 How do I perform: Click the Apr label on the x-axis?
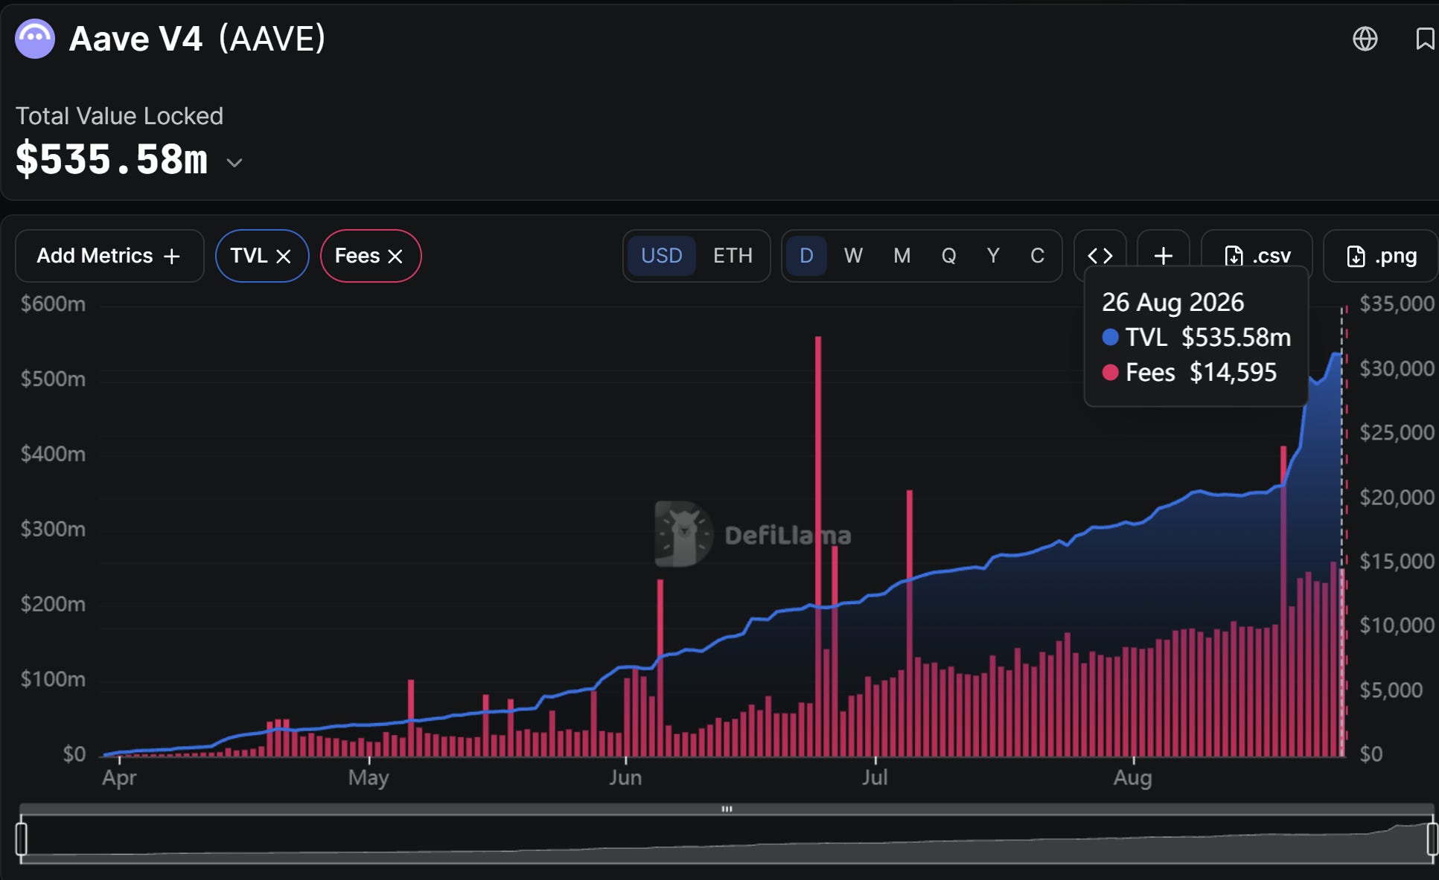pos(119,778)
